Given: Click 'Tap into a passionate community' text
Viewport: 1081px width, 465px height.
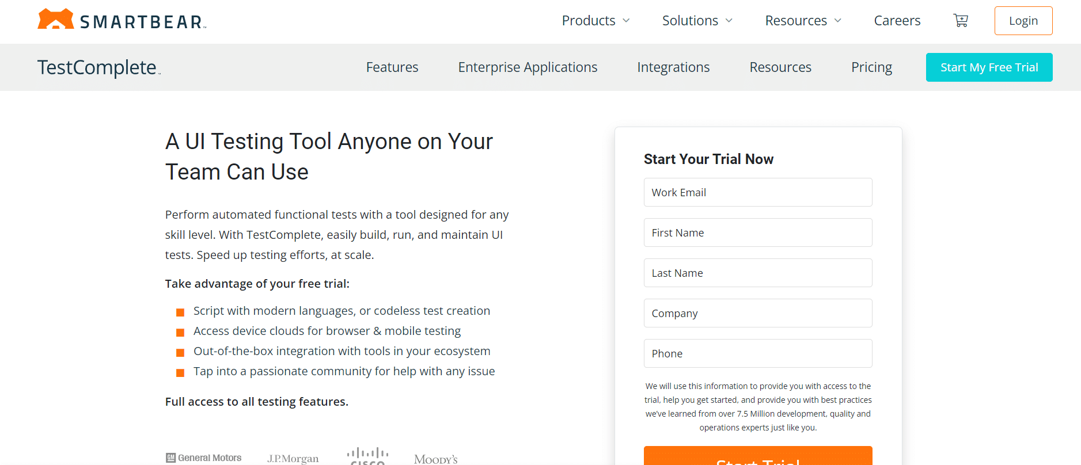Looking at the screenshot, I should tap(344, 371).
